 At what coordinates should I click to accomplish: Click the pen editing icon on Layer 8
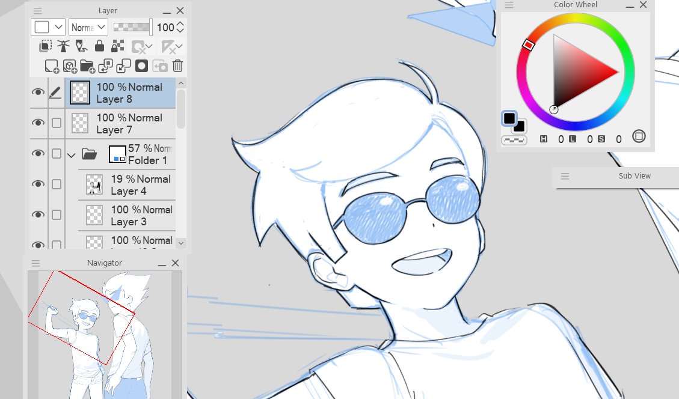(x=55, y=92)
